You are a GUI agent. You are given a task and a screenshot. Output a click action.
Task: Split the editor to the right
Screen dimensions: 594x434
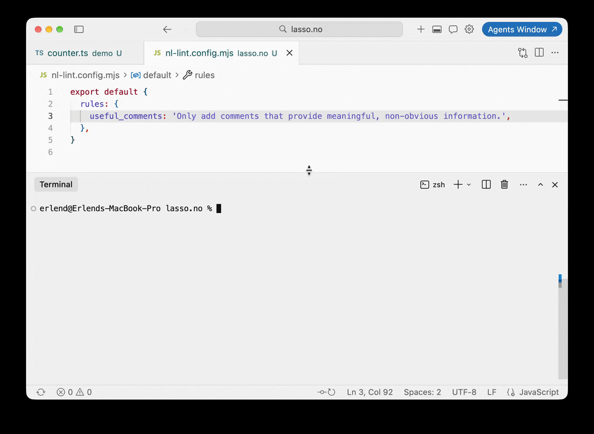tap(539, 53)
